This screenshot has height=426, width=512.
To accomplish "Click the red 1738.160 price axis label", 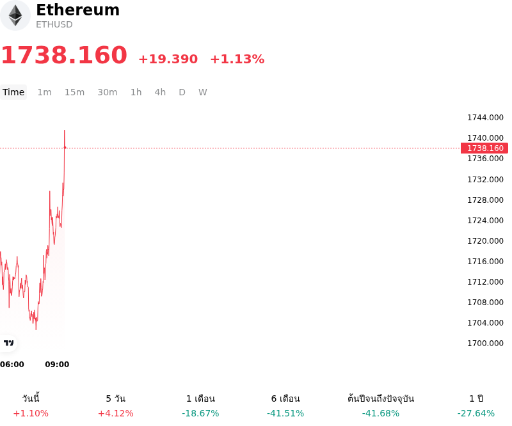I will [484, 148].
